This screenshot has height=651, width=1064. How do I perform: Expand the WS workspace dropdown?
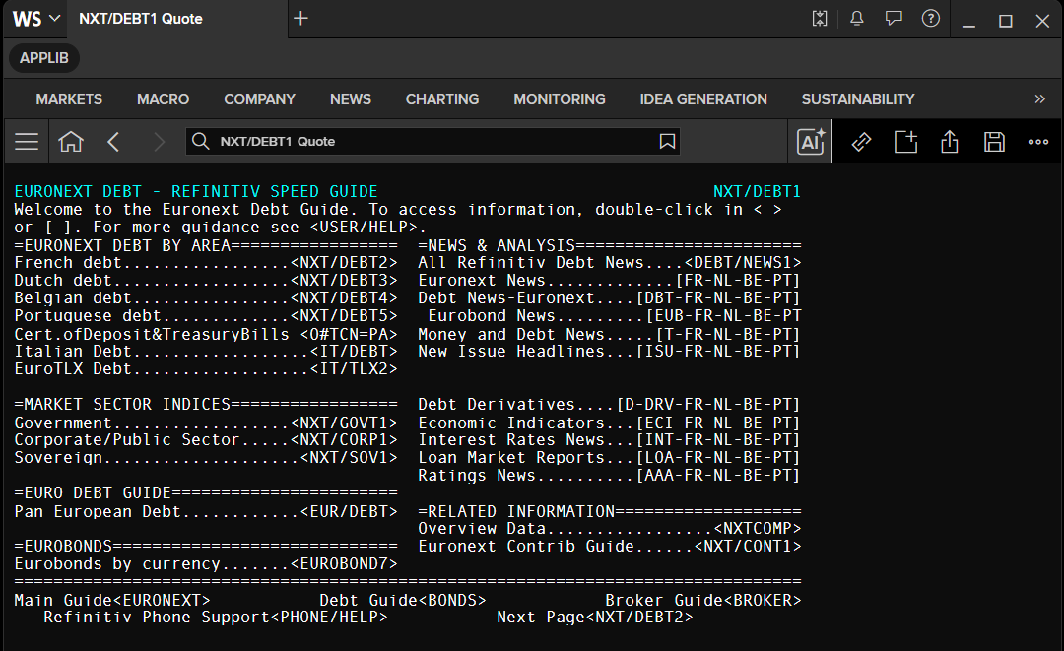pyautogui.click(x=36, y=19)
